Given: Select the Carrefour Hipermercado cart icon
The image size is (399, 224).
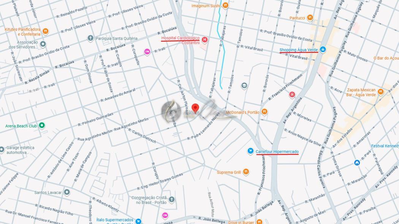Looking at the screenshot, I should [x=250, y=151].
